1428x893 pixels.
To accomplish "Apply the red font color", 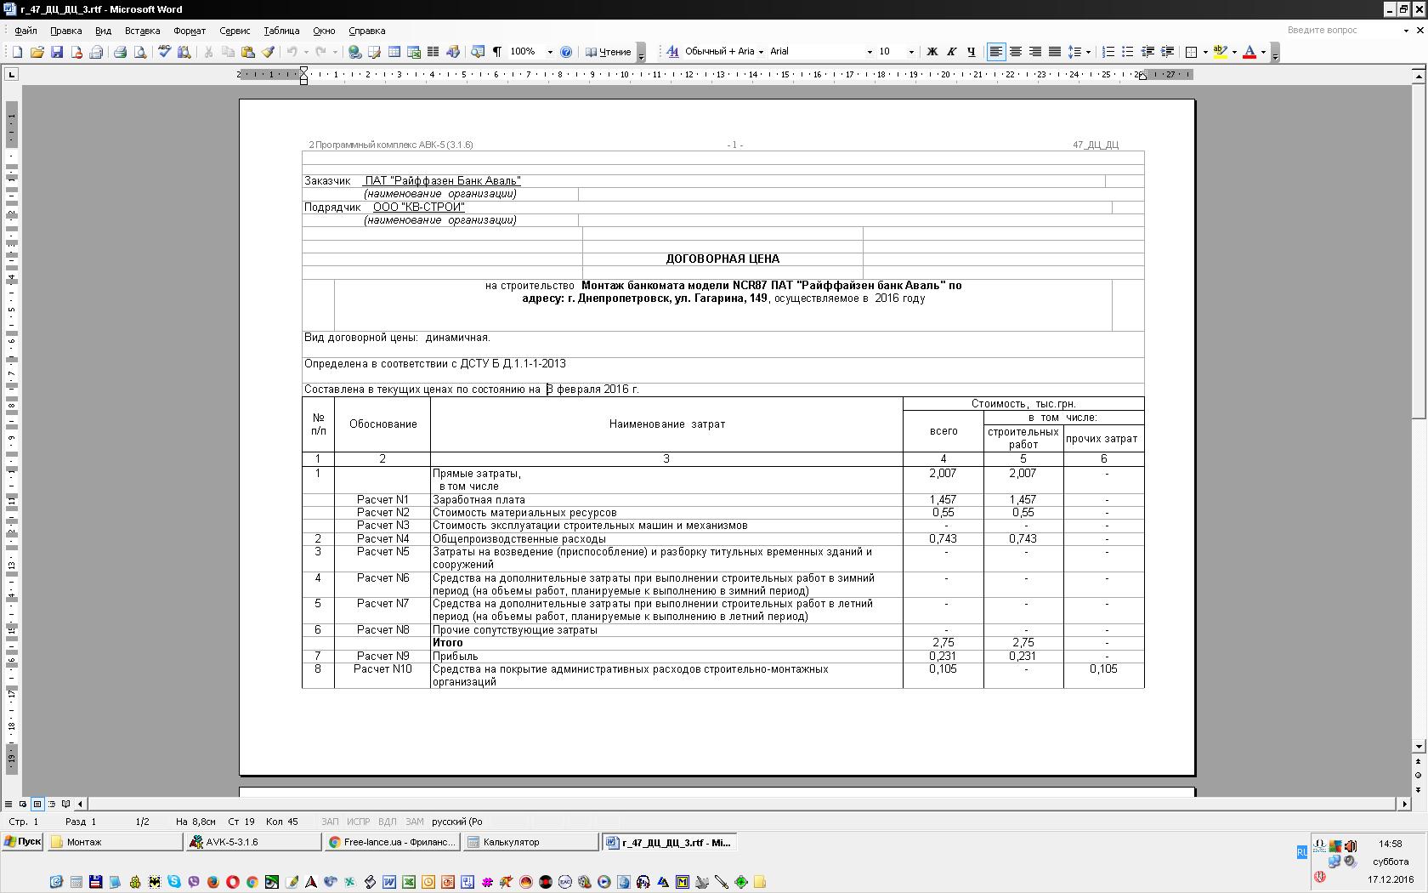I will (x=1249, y=52).
